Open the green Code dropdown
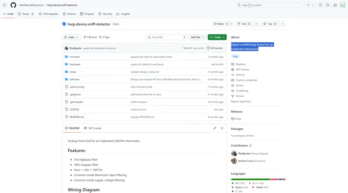Screen dimensions: 348x193 [x=217, y=37]
